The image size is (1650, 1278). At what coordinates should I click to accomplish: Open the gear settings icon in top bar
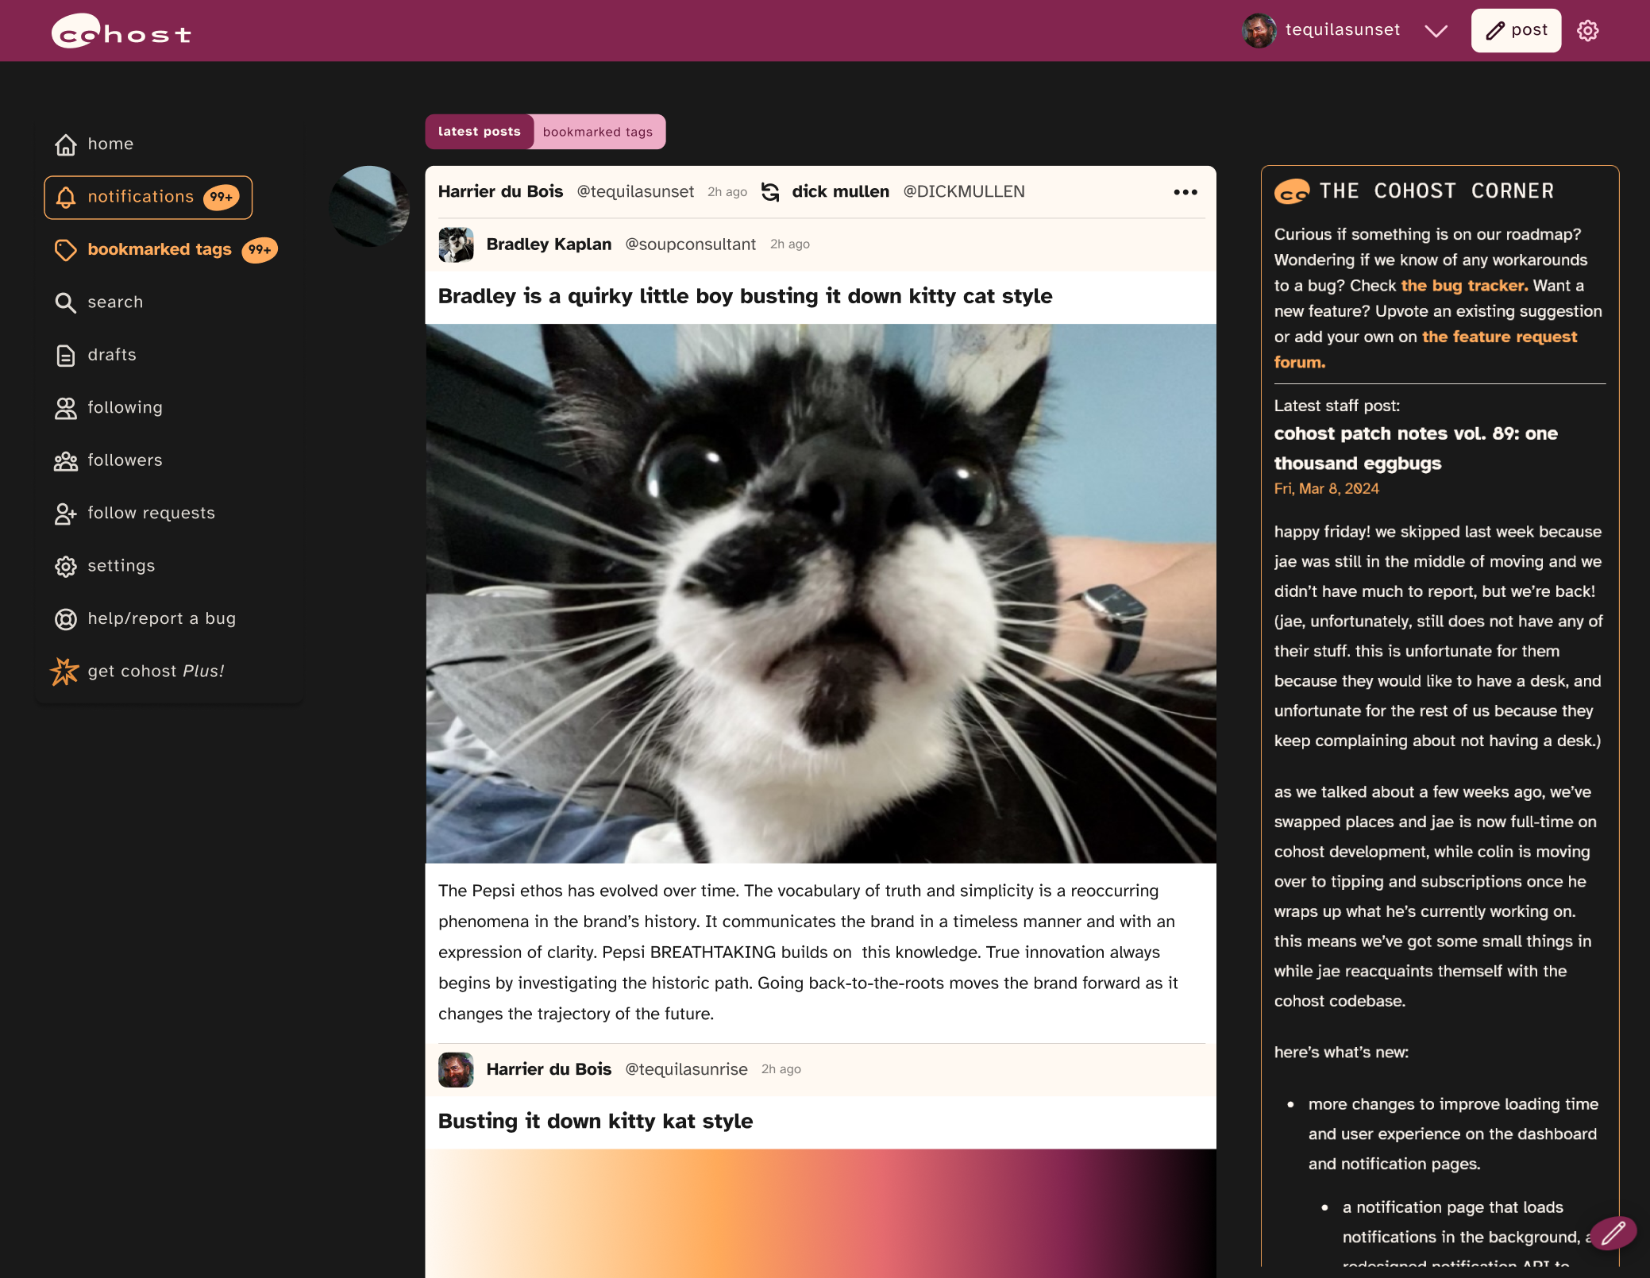1587,31
